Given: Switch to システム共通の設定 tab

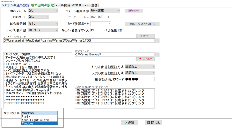Looking at the screenshot, I should click(15, 5).
